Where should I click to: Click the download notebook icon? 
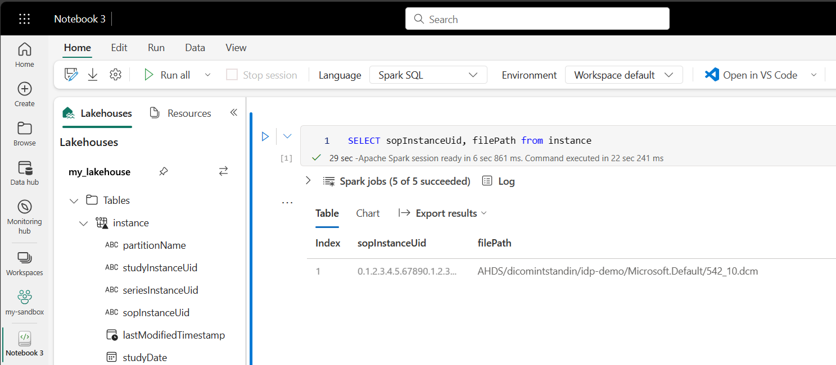(x=93, y=75)
